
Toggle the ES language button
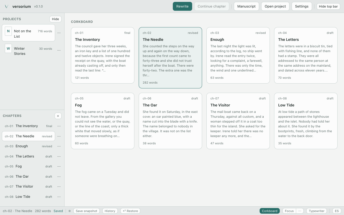pyautogui.click(x=337, y=211)
